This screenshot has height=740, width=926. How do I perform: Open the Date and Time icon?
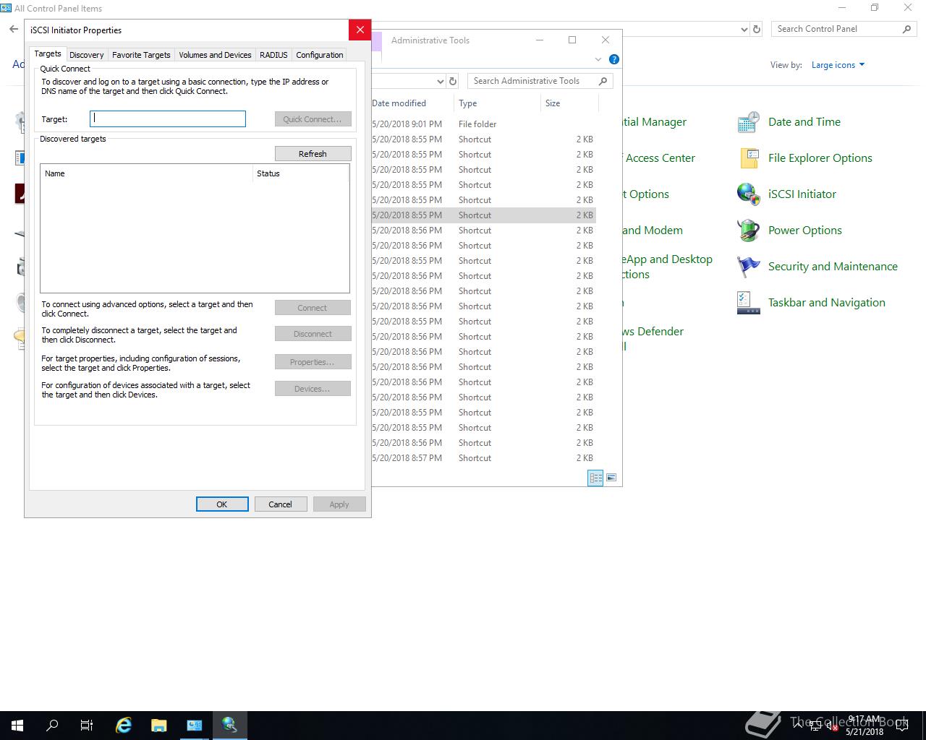point(748,122)
